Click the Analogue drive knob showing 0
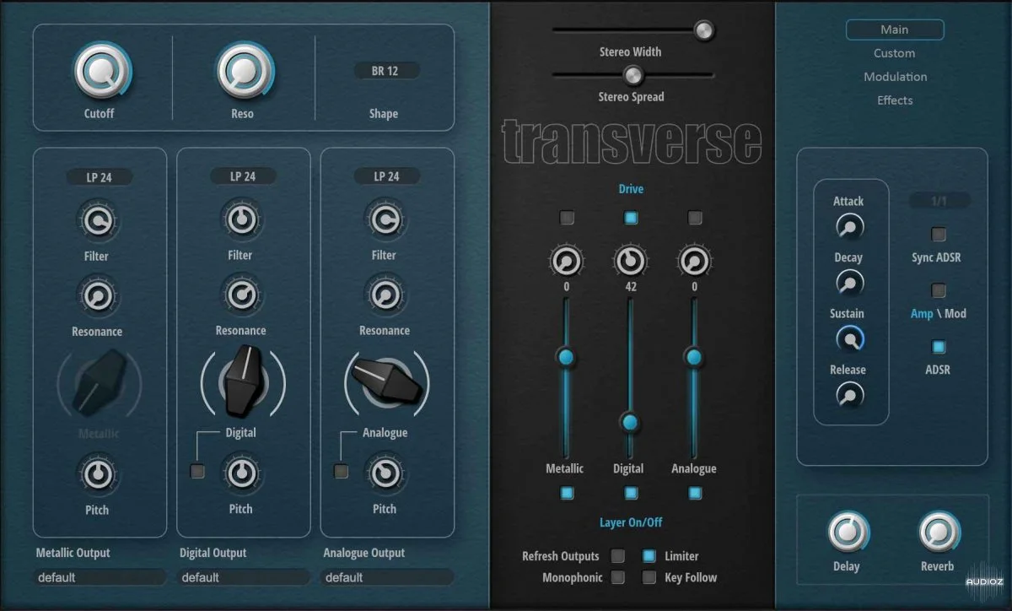 (x=694, y=262)
